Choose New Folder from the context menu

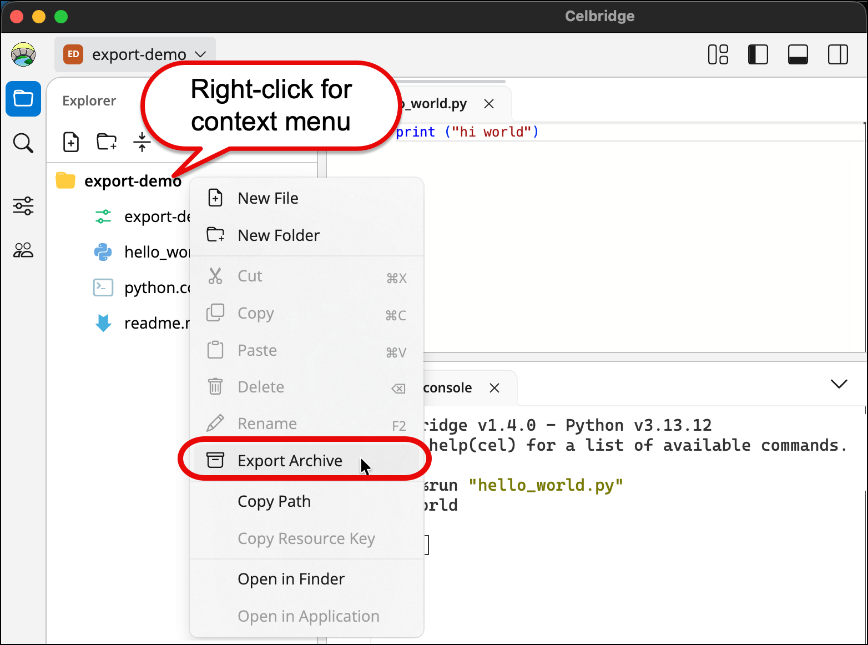pos(307,235)
